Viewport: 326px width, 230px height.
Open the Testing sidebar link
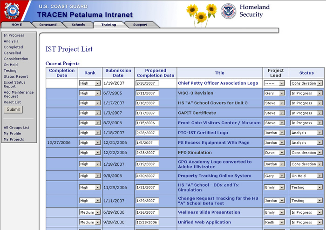[x=10, y=70]
